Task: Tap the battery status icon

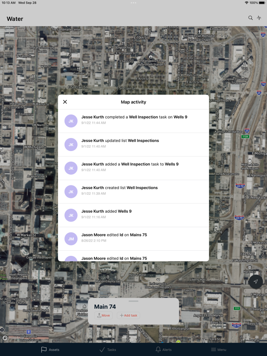Action: pyautogui.click(x=262, y=3)
